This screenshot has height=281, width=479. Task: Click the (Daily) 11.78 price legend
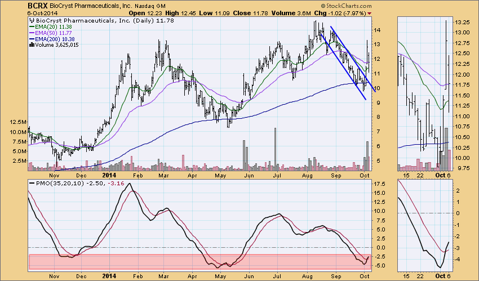click(x=153, y=21)
